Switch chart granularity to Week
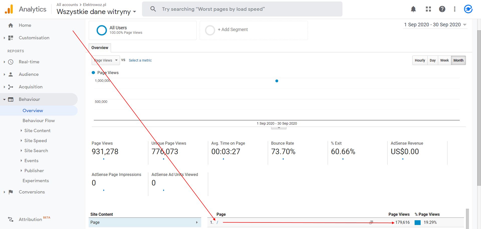481x229 pixels. (x=444, y=60)
